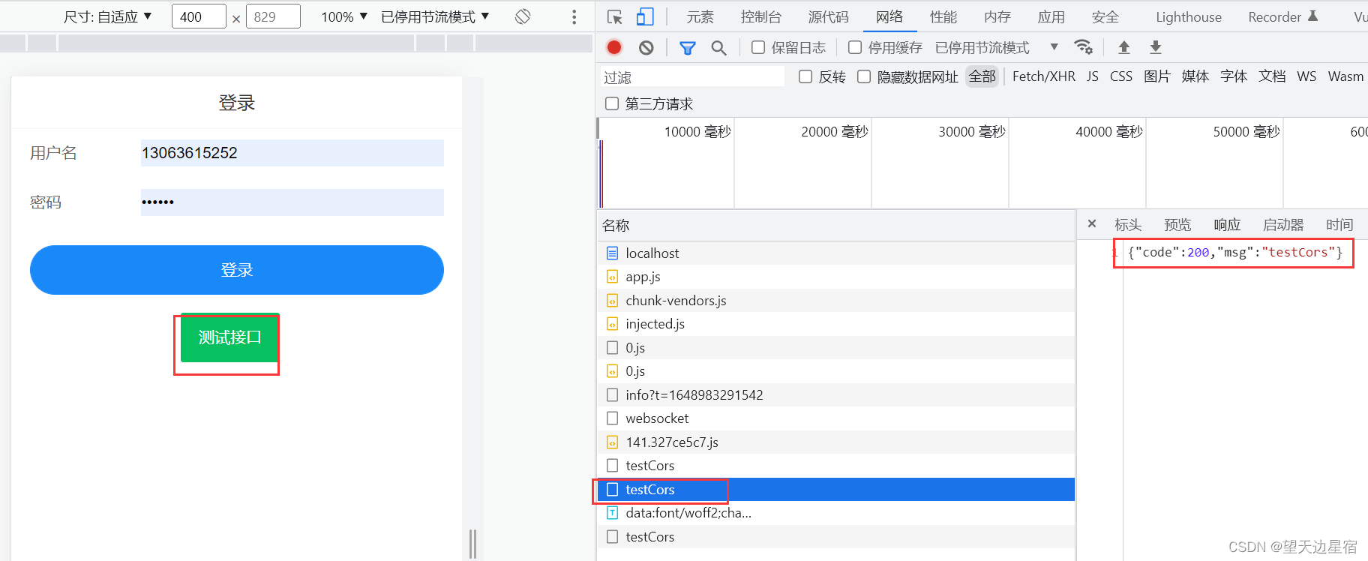Filter by 全部 type

click(982, 76)
